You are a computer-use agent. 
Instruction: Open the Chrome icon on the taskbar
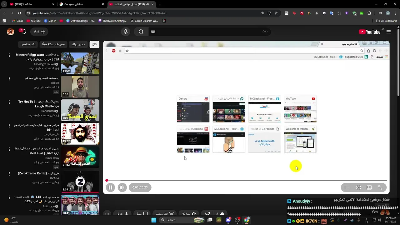tap(247, 220)
